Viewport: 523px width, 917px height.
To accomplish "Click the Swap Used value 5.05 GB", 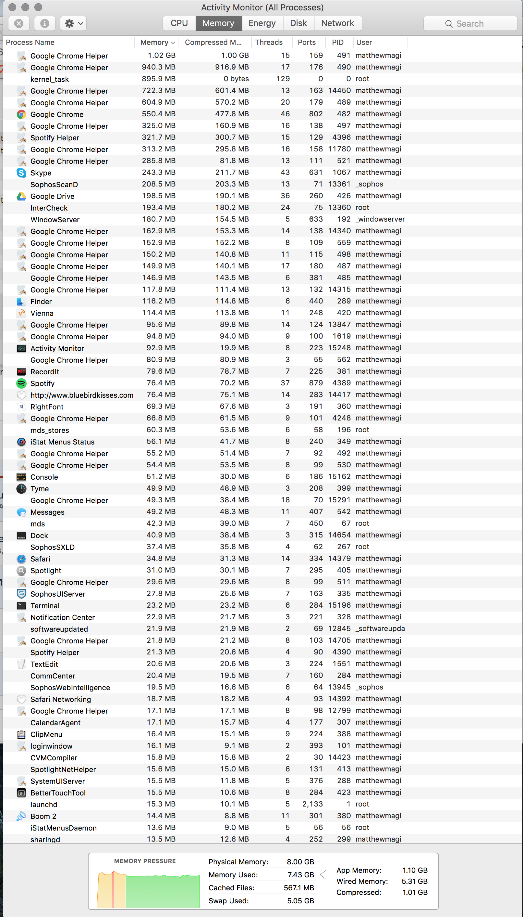I will point(300,901).
